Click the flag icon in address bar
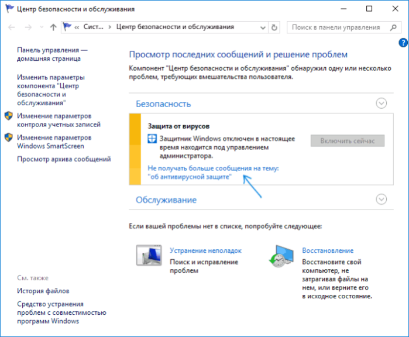409x337 pixels. click(67, 26)
